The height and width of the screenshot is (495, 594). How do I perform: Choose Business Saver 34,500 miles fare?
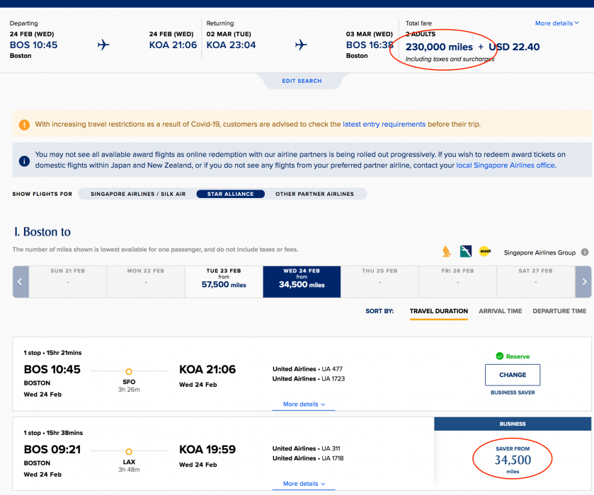(x=512, y=460)
